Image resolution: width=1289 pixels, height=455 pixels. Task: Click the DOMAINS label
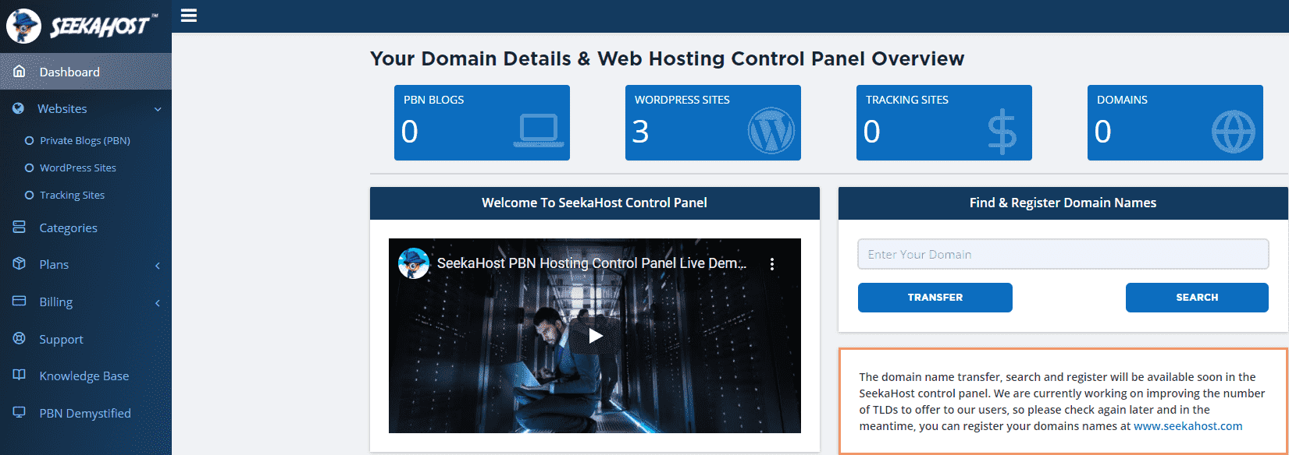[x=1122, y=100]
